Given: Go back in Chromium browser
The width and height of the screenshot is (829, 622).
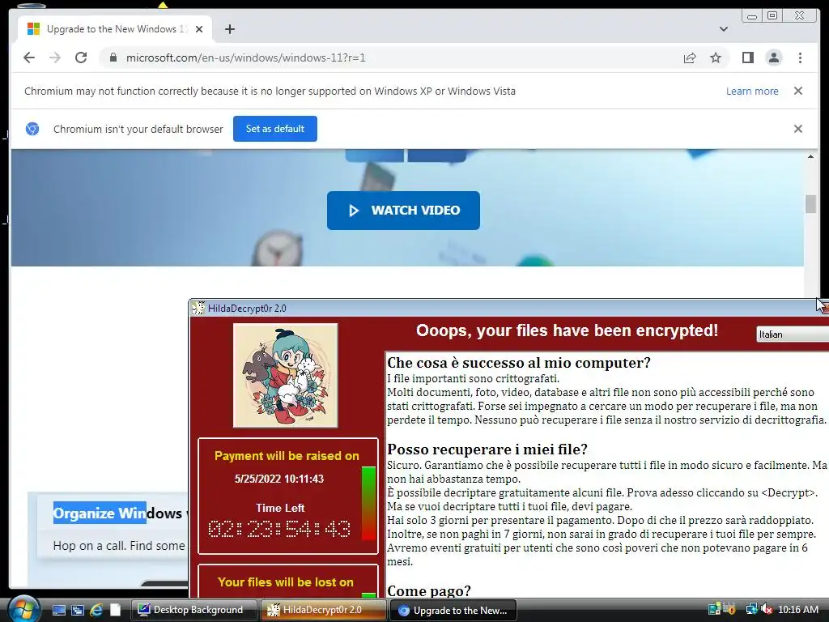Looking at the screenshot, I should coord(29,58).
